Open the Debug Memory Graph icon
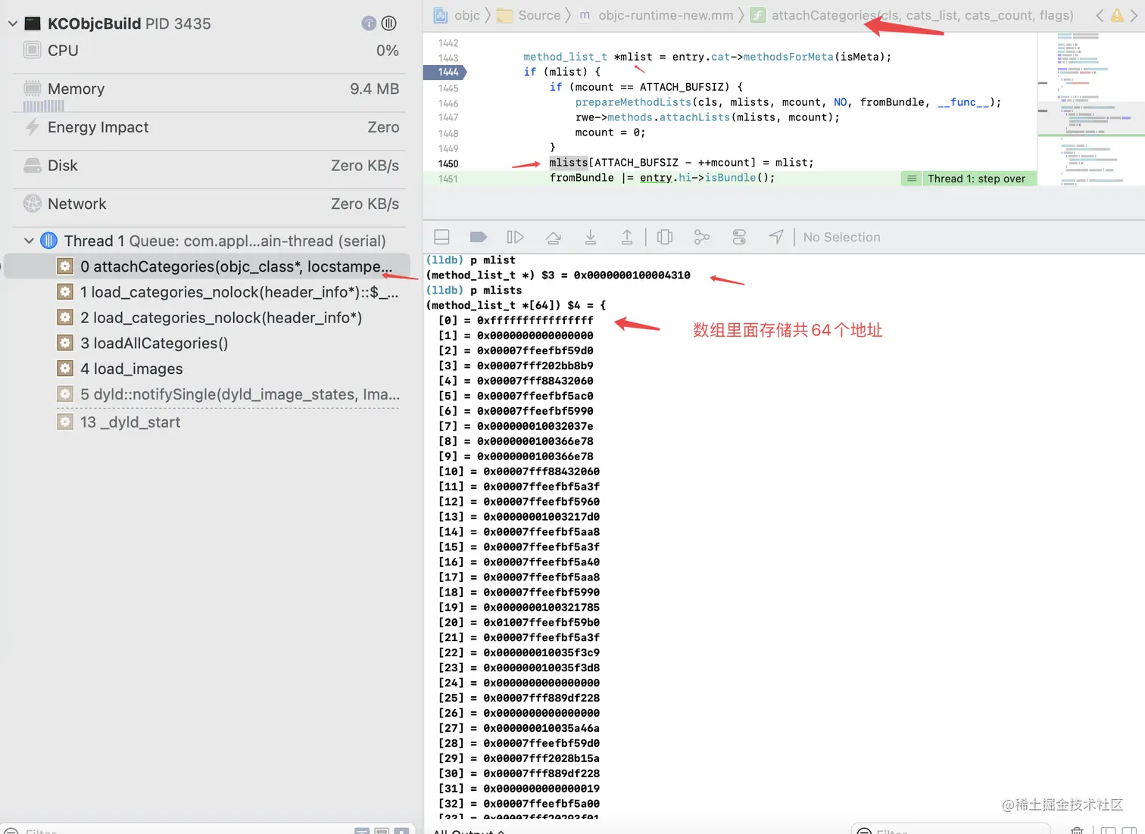The width and height of the screenshot is (1145, 834). coord(702,237)
